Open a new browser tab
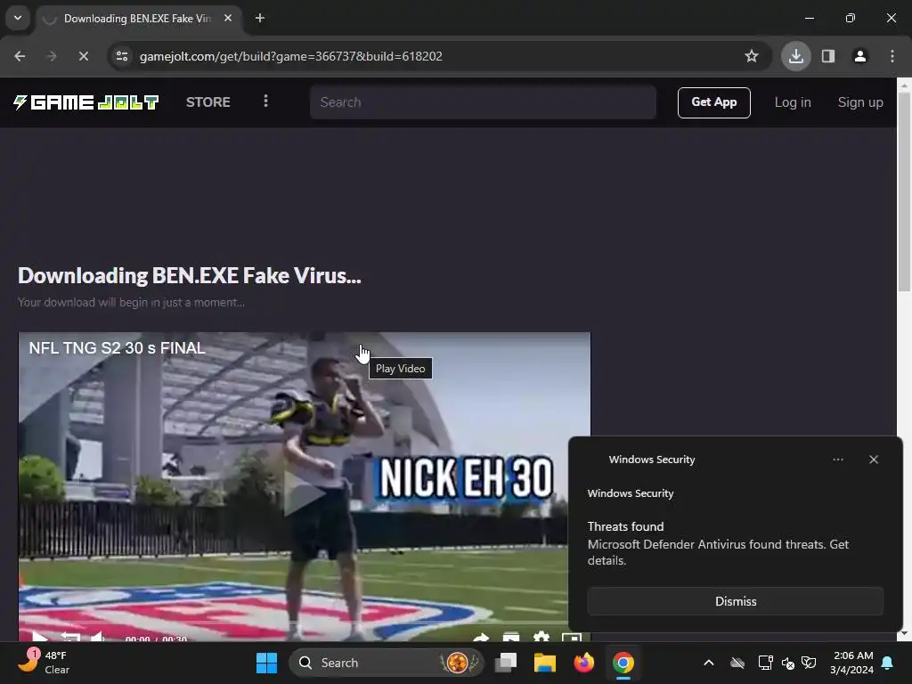912x684 pixels. tap(260, 18)
